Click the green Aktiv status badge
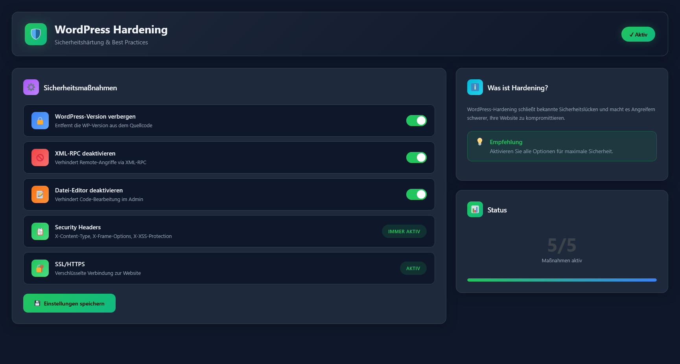The image size is (680, 364). click(x=638, y=34)
